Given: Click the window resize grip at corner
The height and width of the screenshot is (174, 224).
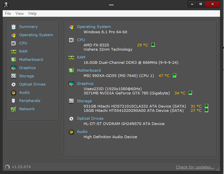Looking at the screenshot, I should click(x=218, y=169).
